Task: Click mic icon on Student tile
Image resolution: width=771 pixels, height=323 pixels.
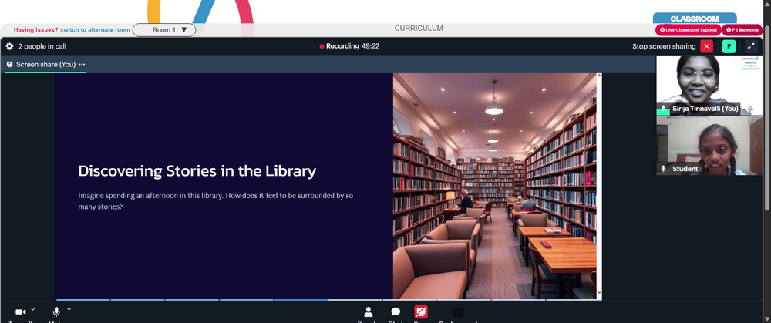Action: (663, 169)
